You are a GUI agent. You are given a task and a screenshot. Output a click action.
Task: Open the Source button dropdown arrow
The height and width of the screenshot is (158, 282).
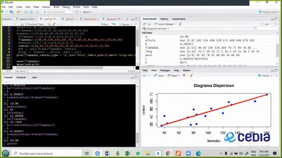pyautogui.click(x=131, y=24)
